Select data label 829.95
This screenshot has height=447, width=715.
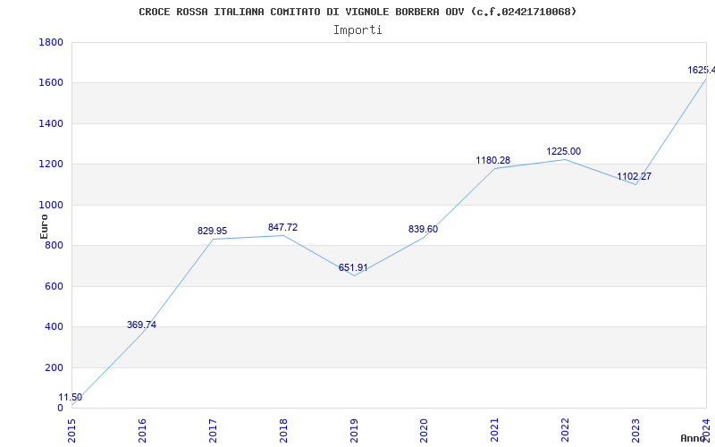click(212, 232)
